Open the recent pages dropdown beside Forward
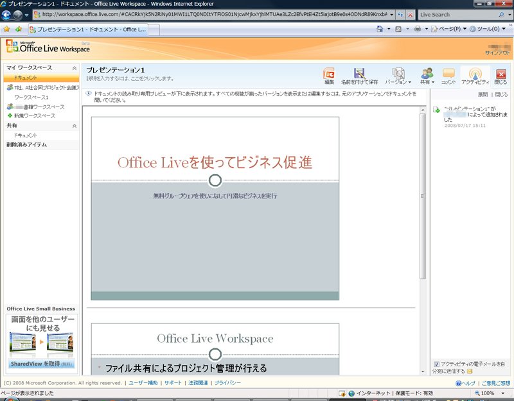The width and height of the screenshot is (514, 401). [x=26, y=15]
